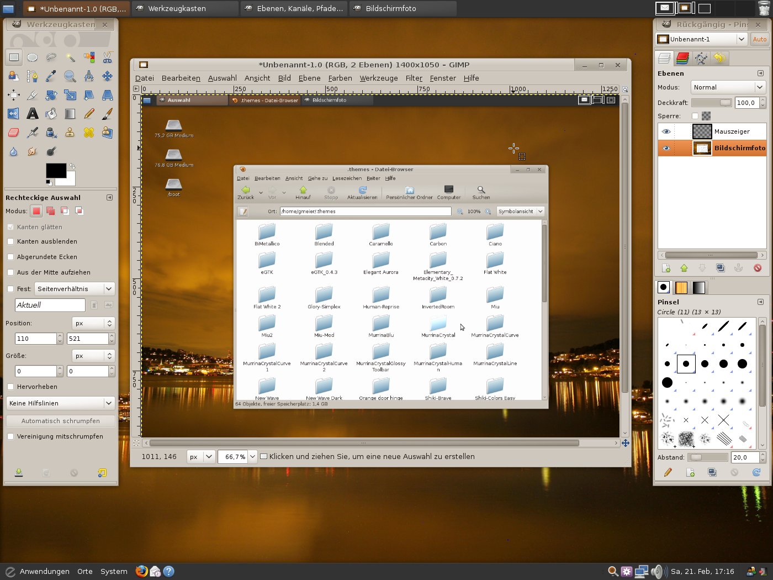Select the Heal tool
The width and height of the screenshot is (773, 580).
[x=89, y=132]
